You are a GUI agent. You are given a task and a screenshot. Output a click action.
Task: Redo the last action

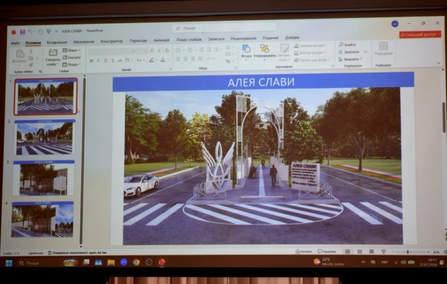tap(41, 32)
